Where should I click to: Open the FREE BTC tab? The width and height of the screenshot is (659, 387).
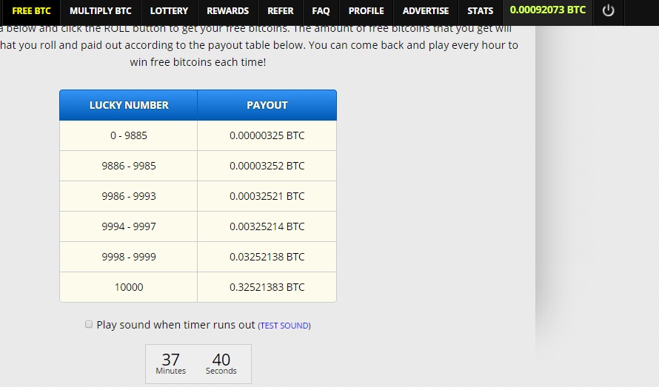[x=31, y=11]
